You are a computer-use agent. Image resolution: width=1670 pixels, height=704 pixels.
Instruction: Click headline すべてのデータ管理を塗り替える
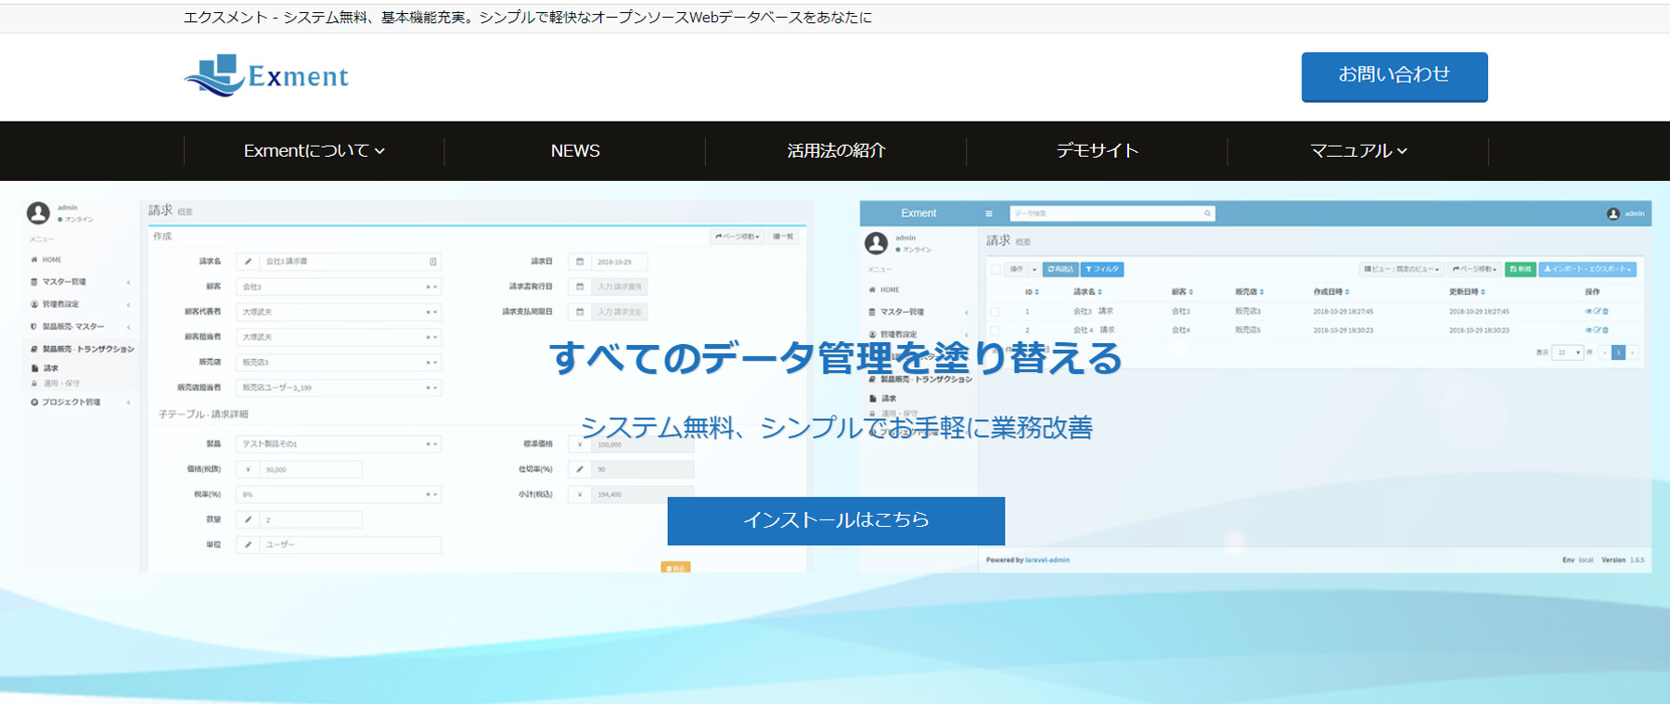[836, 357]
